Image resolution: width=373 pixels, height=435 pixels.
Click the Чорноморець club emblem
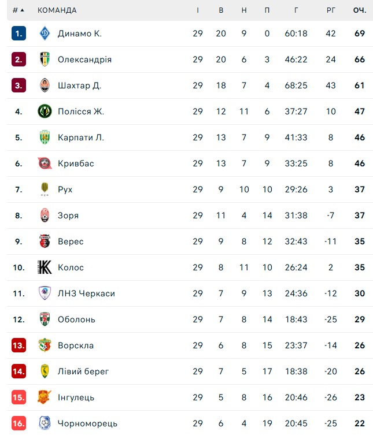(x=45, y=423)
